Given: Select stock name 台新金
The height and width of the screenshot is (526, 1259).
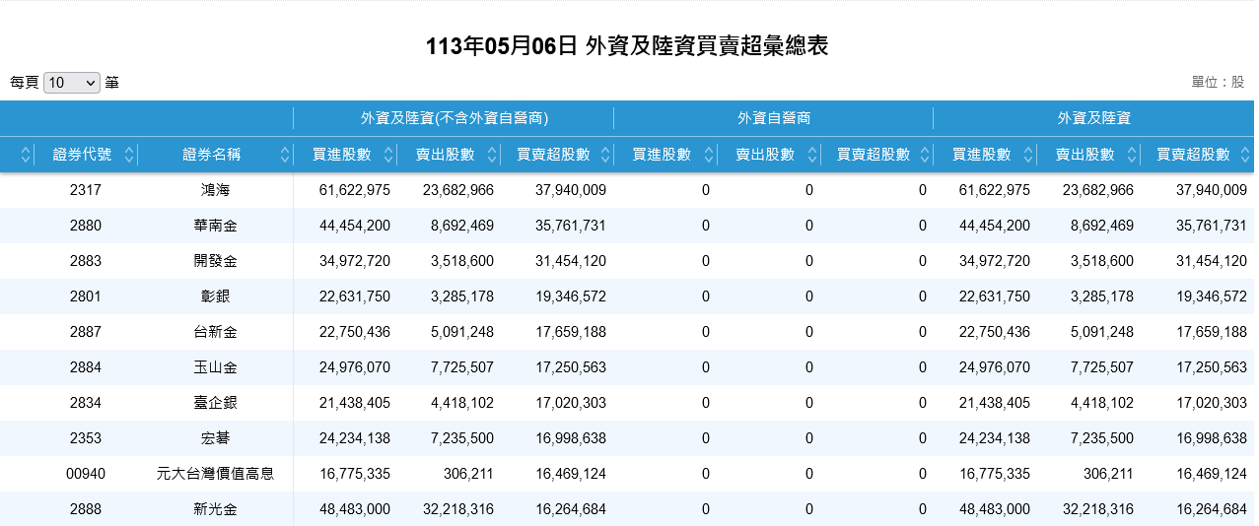Looking at the screenshot, I should pyautogui.click(x=215, y=332).
